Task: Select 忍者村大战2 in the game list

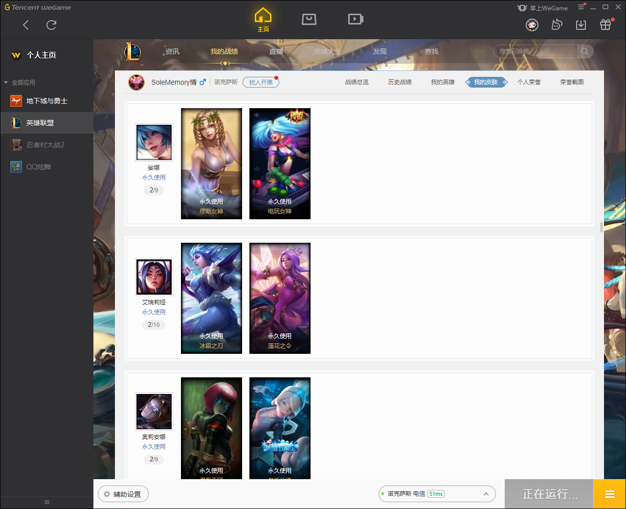Action: tap(46, 145)
